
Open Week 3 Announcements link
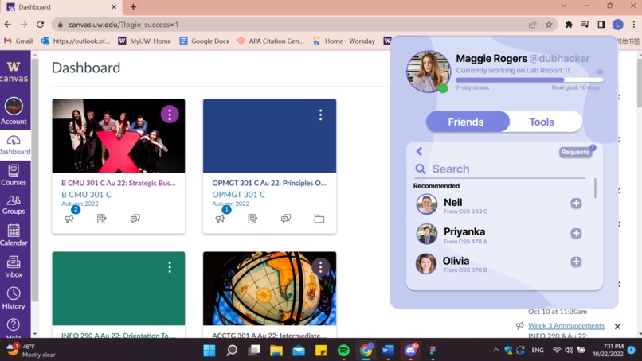coord(566,326)
